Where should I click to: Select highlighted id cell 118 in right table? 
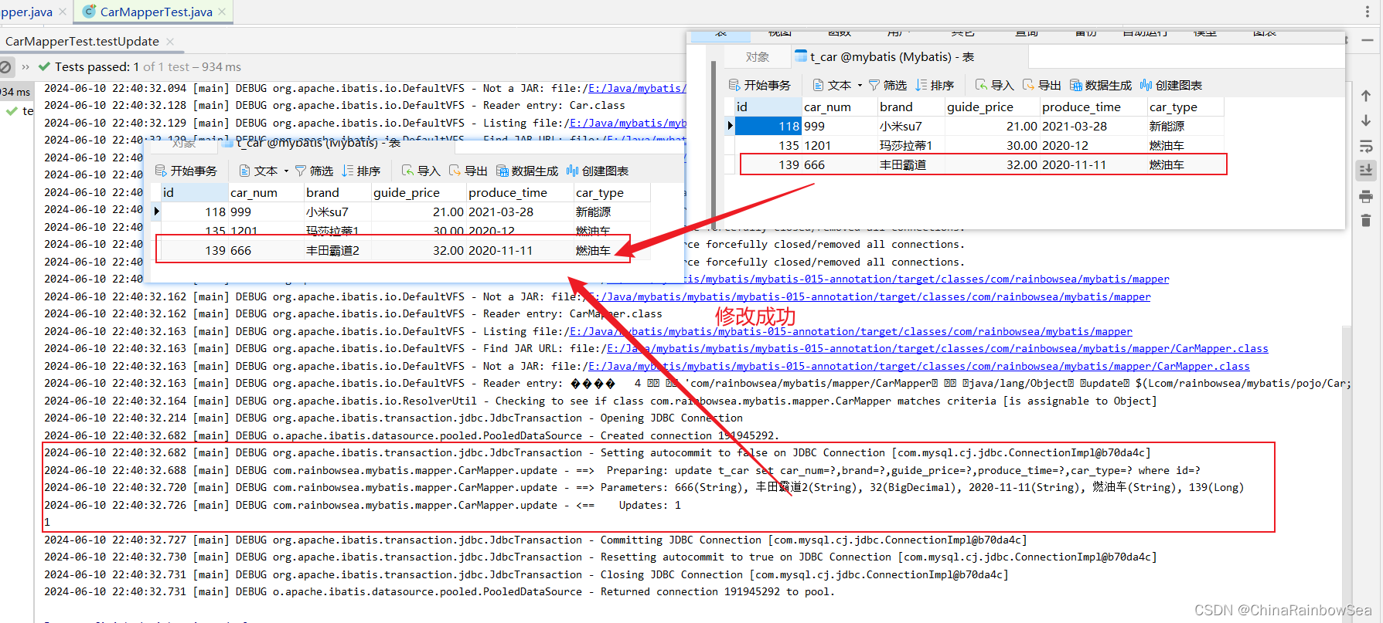coord(768,126)
